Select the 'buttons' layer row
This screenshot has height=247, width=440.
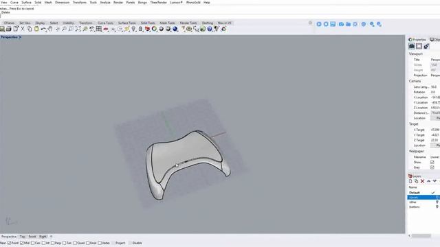point(423,207)
